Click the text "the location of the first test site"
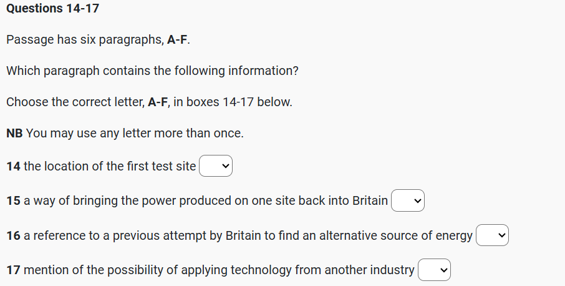 (x=110, y=167)
